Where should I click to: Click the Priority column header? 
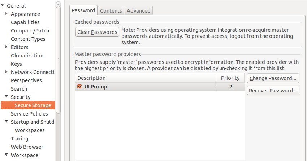(230, 78)
